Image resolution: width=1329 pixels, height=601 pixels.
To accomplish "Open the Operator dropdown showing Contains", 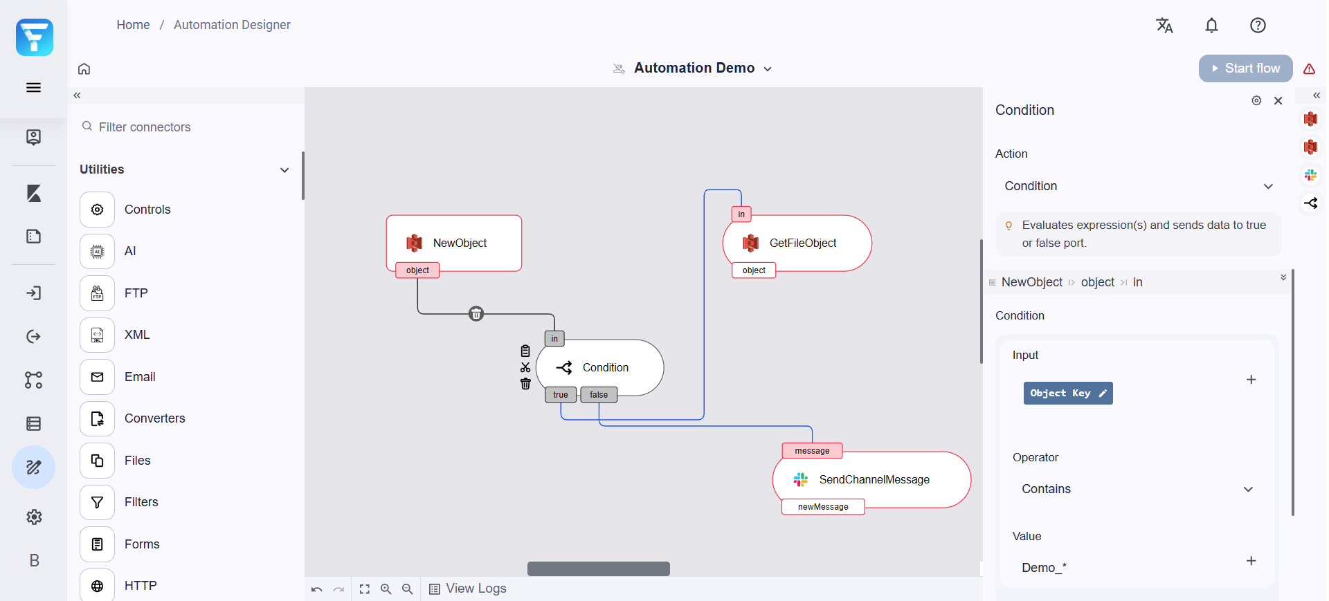I will [1137, 489].
